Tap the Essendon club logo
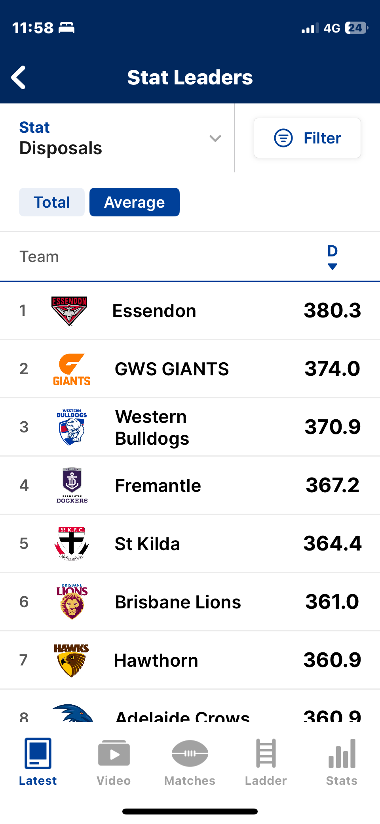380x824 pixels. [69, 311]
